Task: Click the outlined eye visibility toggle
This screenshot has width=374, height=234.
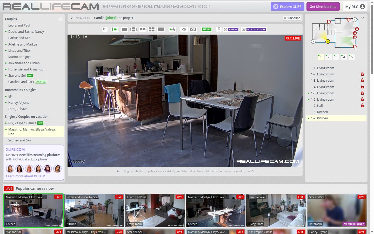Action: 184,29
